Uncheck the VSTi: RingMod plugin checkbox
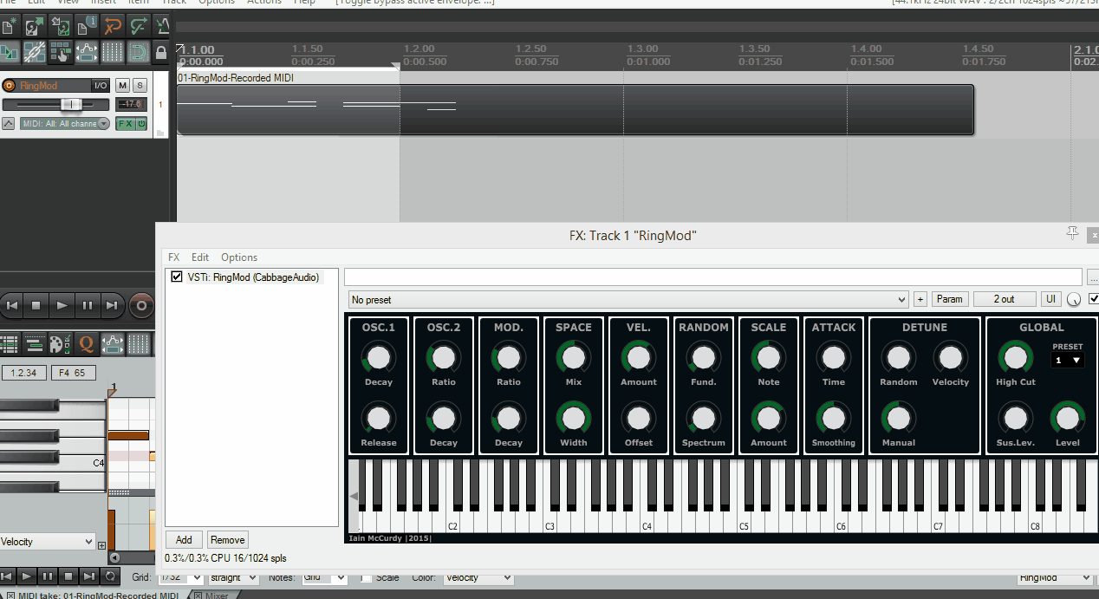 click(x=177, y=277)
